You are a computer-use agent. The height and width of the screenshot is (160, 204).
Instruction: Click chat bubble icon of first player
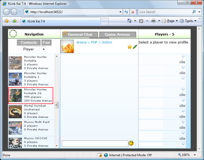click(x=183, y=56)
